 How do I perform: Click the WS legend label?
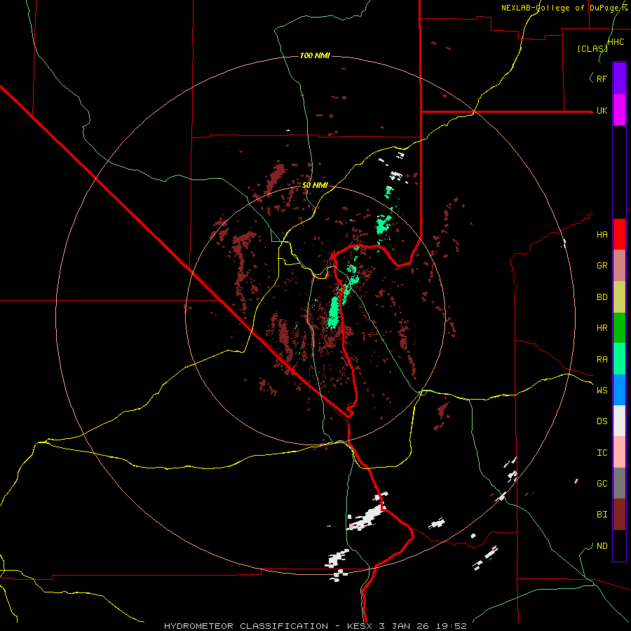coord(602,391)
